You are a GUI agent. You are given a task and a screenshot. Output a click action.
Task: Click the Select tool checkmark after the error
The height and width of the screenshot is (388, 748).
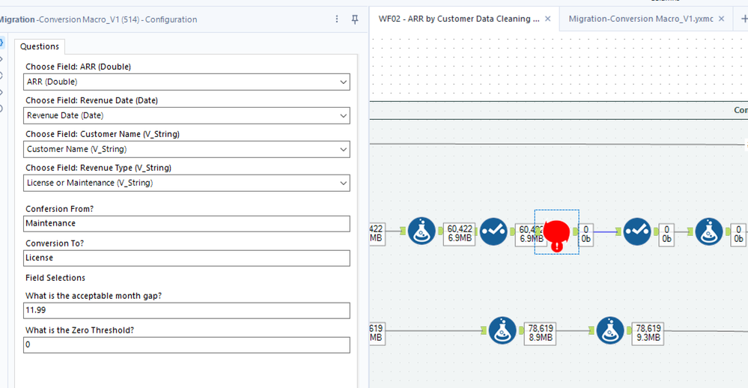[637, 231]
